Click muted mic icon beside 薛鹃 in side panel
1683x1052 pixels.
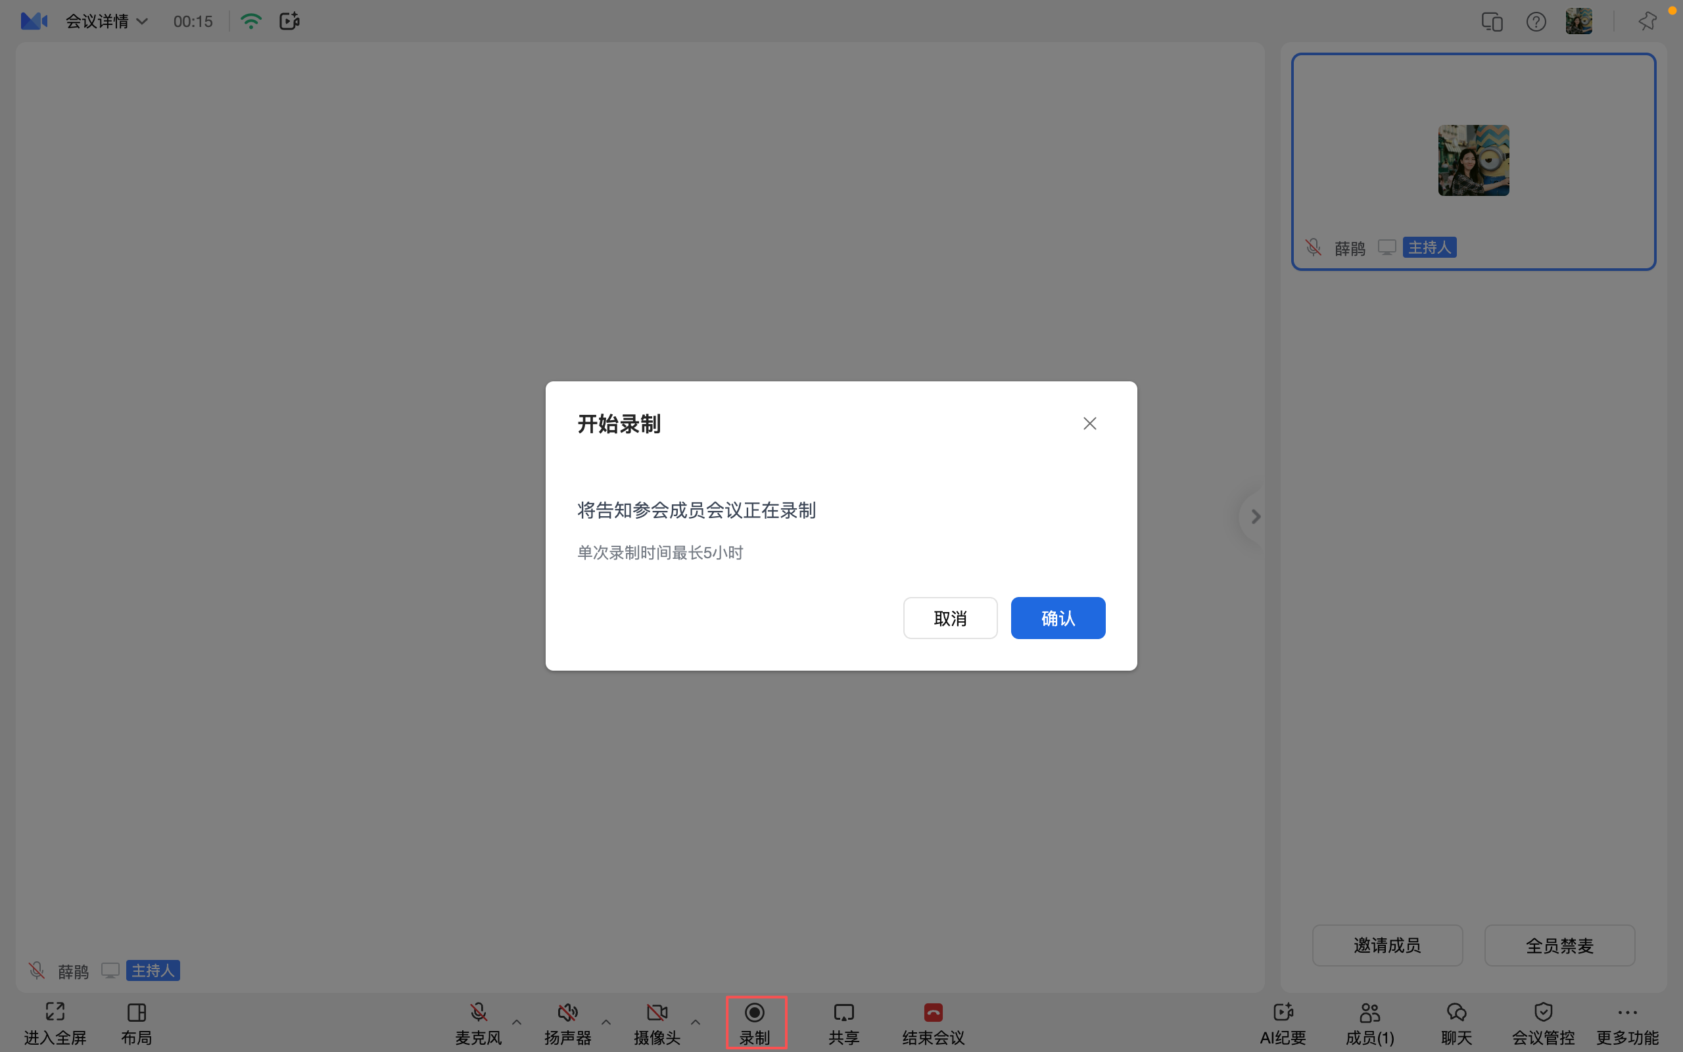[x=1313, y=247]
